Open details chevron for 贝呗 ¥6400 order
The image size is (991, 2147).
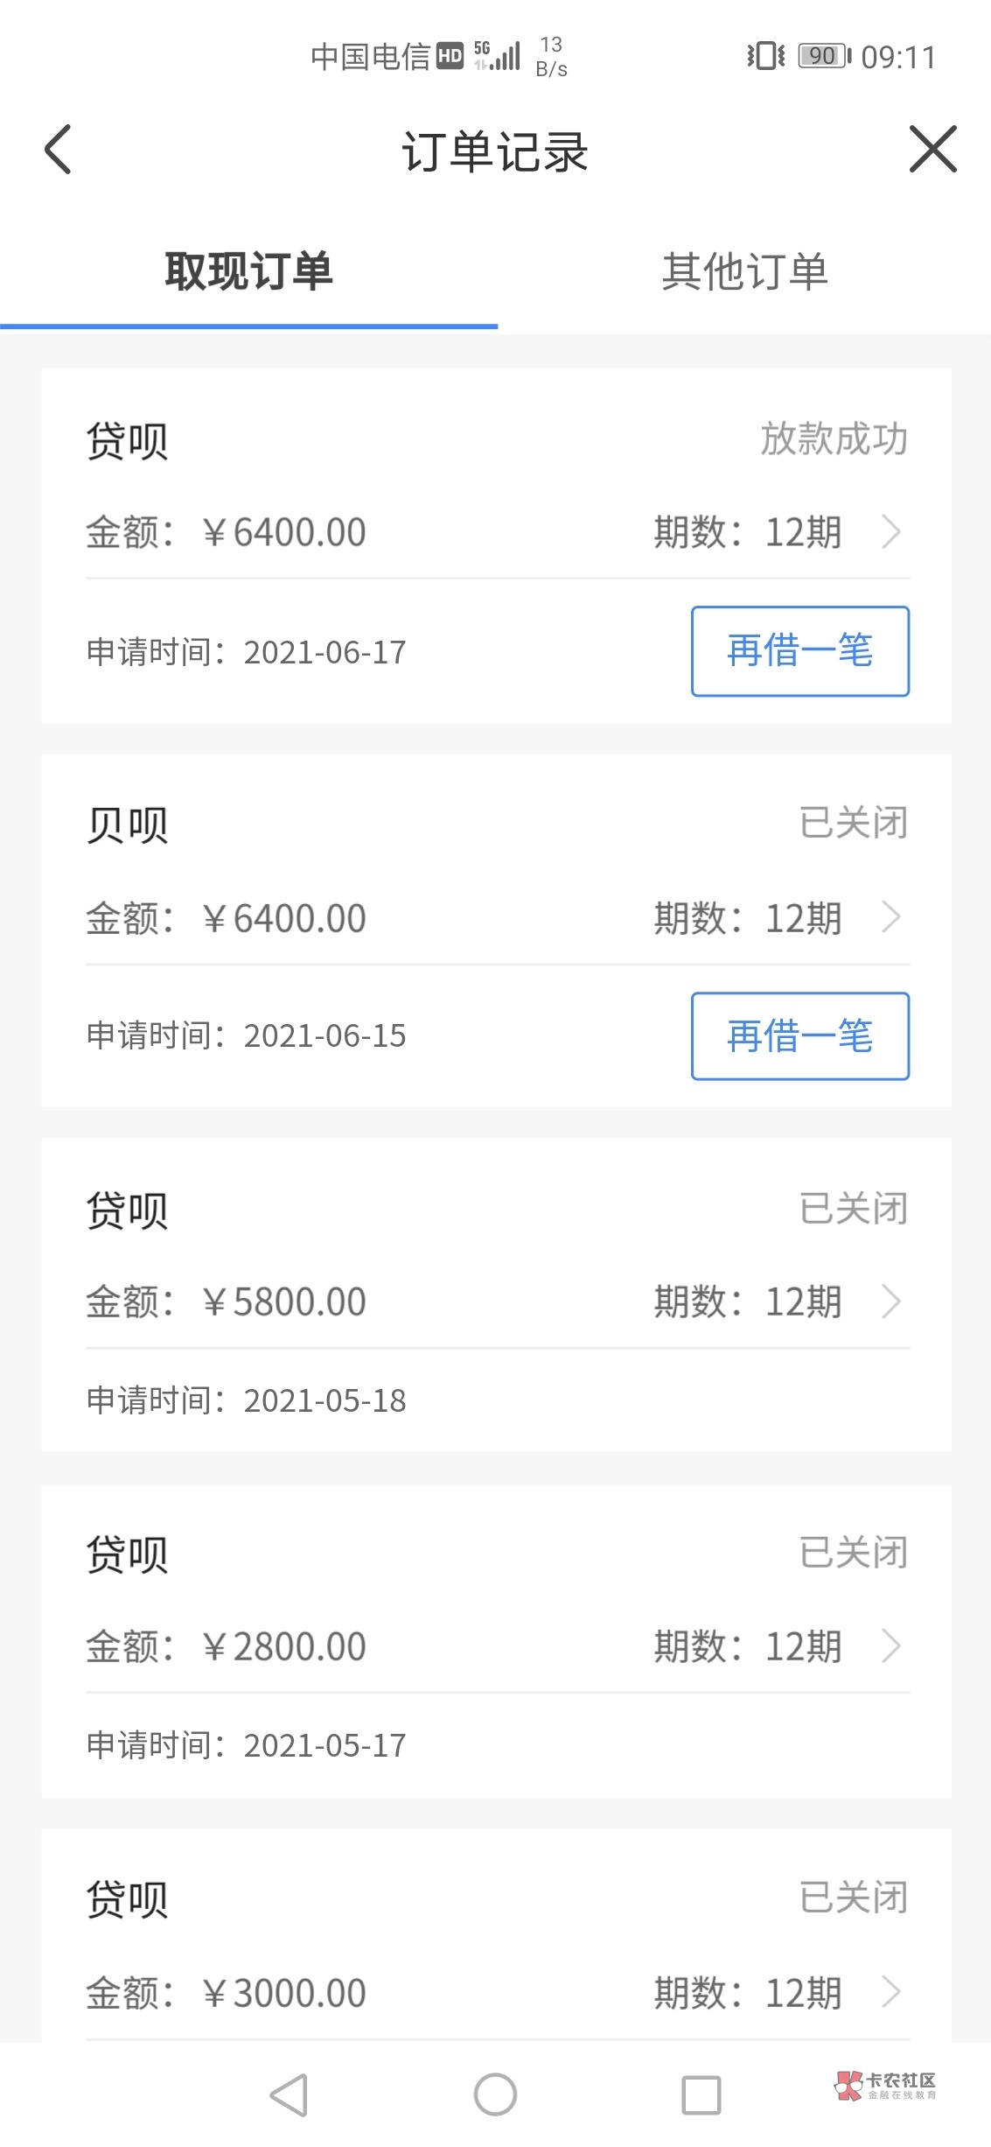click(x=891, y=917)
